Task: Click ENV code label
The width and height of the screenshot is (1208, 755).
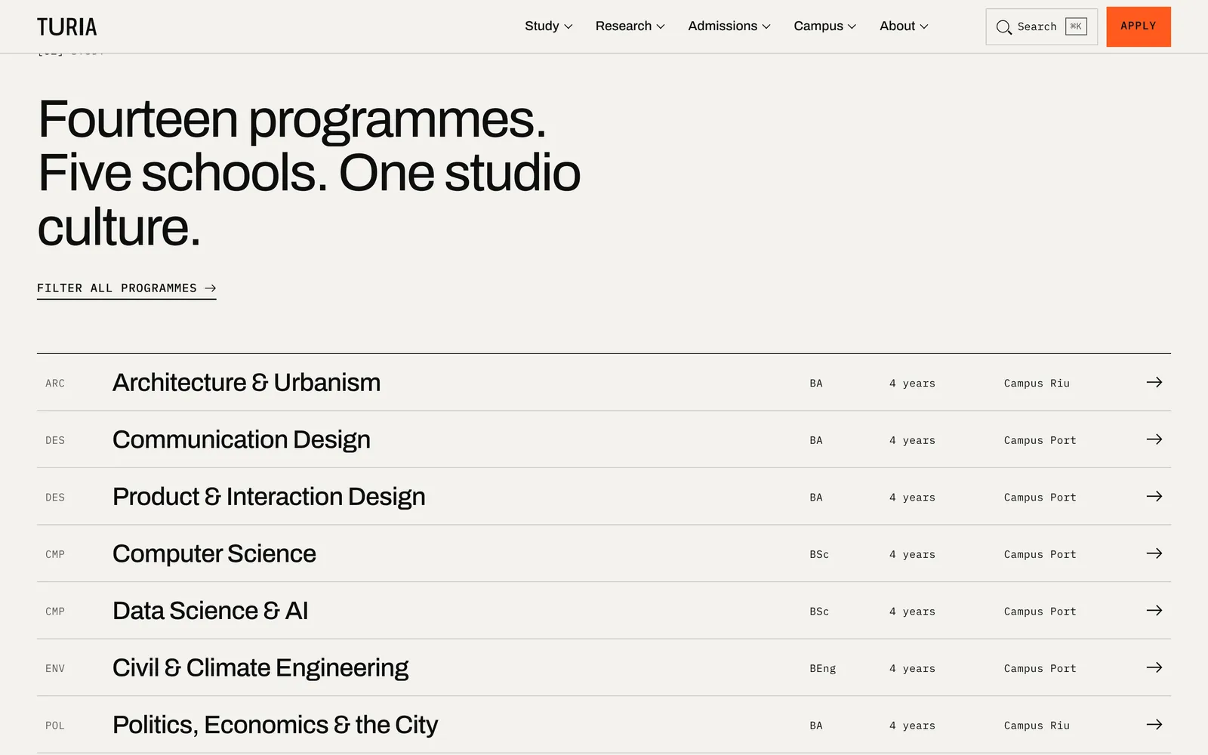Action: click(55, 669)
